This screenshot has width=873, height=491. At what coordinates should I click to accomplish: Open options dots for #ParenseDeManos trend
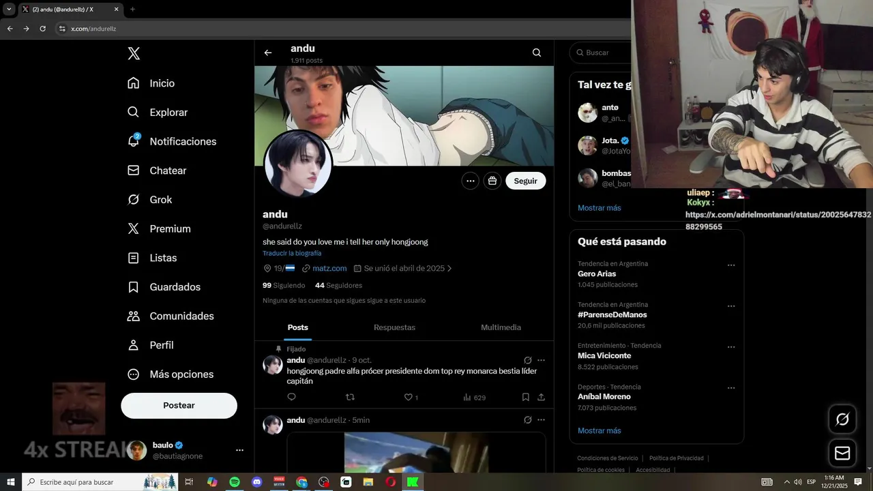[731, 306]
